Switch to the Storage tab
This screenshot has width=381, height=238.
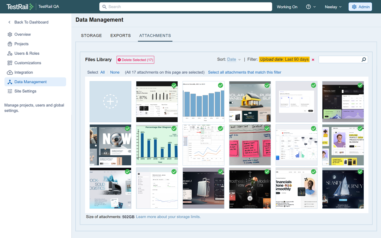click(x=91, y=35)
